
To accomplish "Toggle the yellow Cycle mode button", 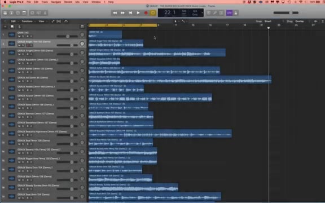I will 153,13.
